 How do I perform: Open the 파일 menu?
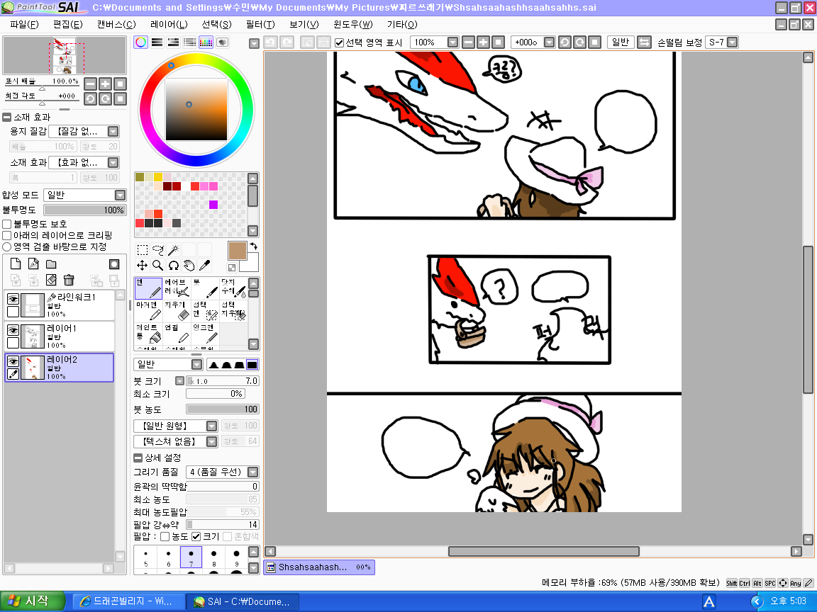pyautogui.click(x=24, y=25)
